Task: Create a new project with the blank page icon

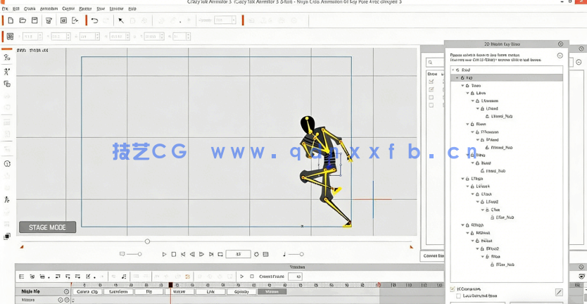Action: (11, 20)
